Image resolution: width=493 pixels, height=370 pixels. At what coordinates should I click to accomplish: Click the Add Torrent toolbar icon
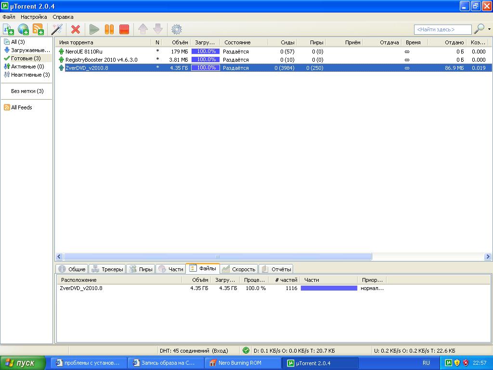[x=8, y=29]
